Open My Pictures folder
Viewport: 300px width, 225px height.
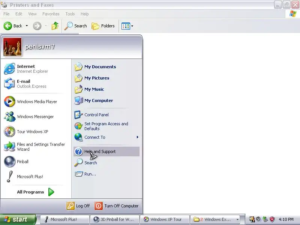click(x=106, y=78)
